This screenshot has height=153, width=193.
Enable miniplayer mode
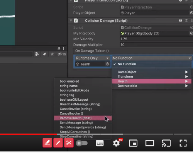tap(133, 143)
